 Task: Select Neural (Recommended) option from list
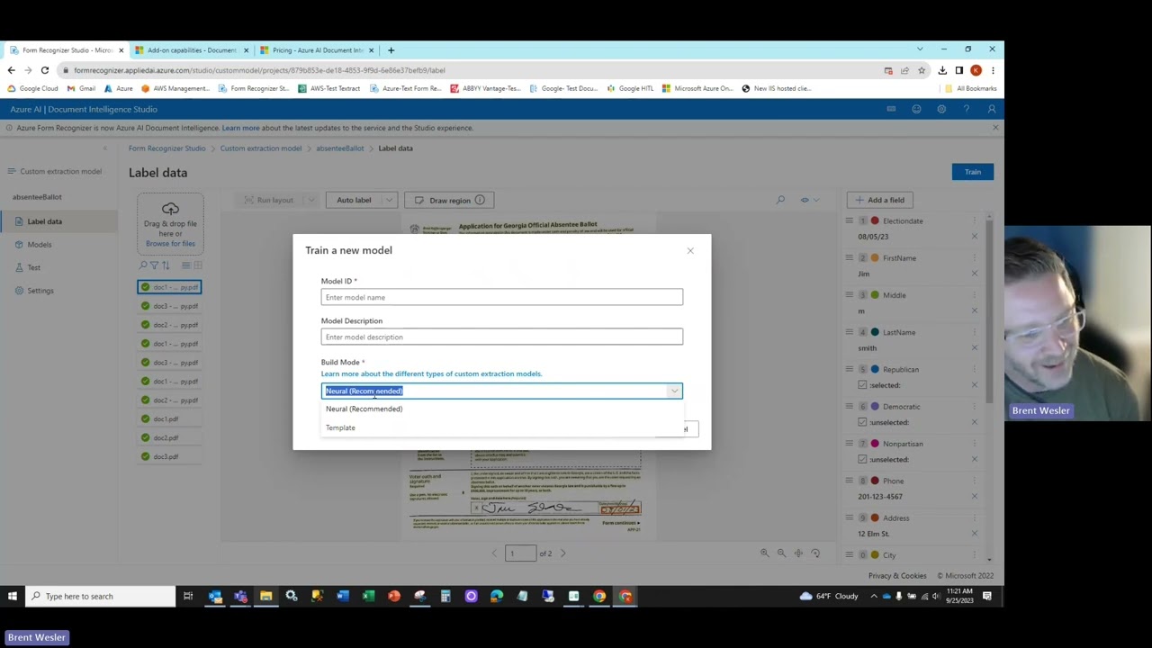click(x=501, y=409)
